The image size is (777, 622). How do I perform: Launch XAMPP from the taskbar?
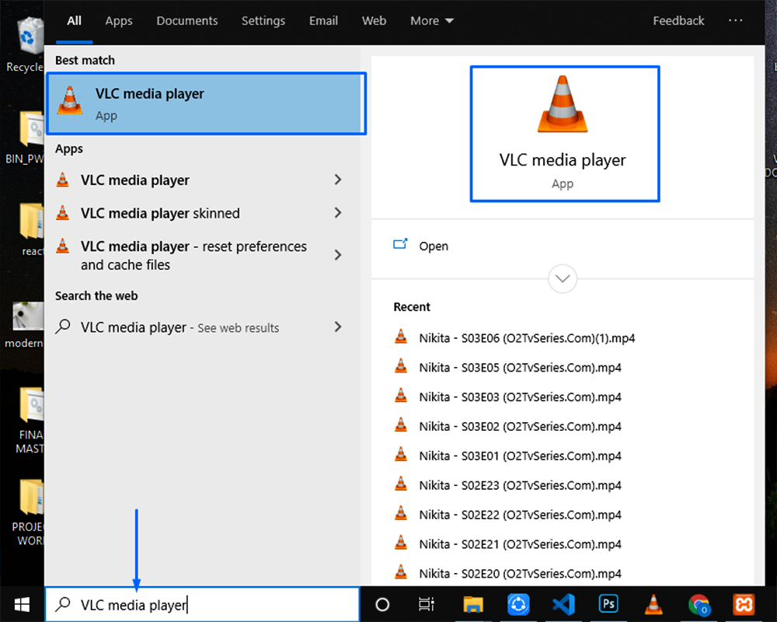coord(744,604)
